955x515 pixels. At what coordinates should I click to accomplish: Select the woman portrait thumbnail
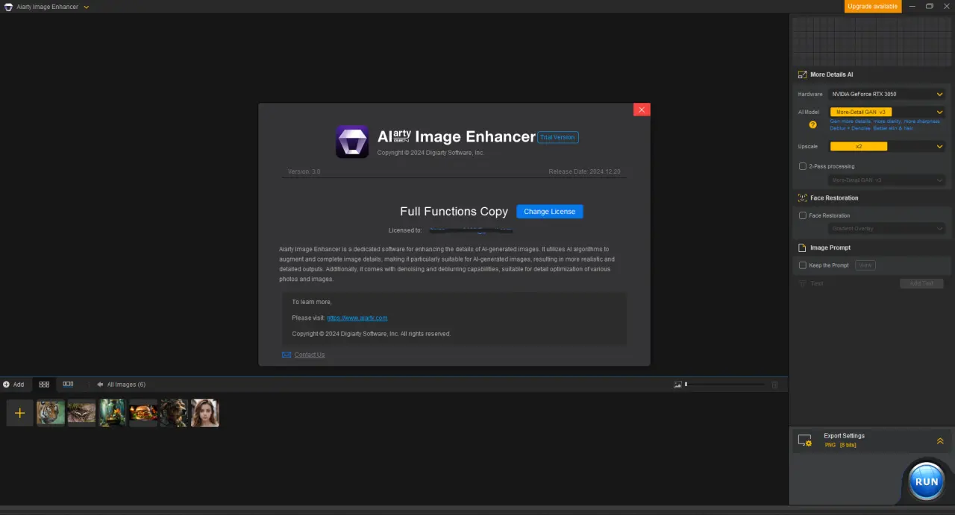(204, 413)
